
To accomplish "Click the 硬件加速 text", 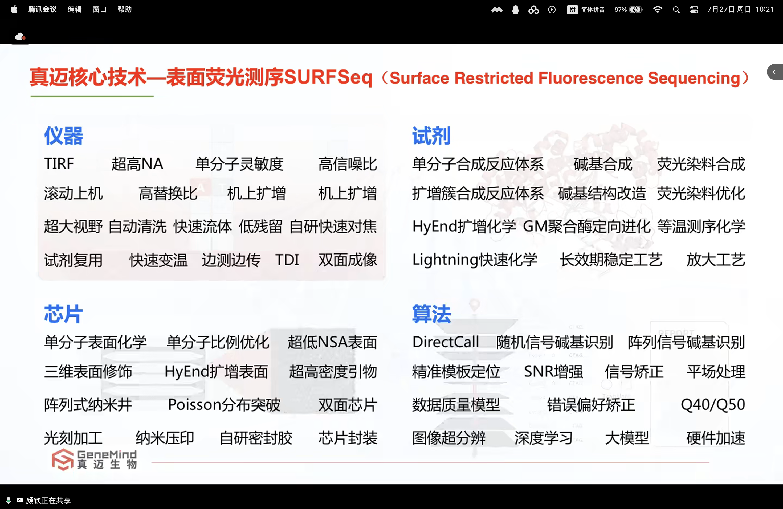I will pos(716,438).
